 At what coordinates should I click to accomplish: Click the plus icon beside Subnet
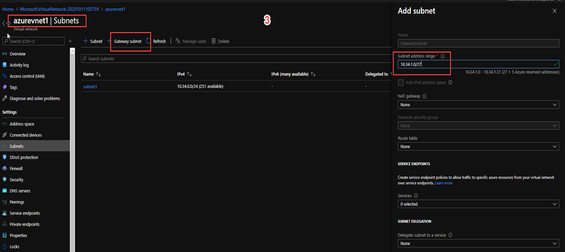pyautogui.click(x=86, y=41)
